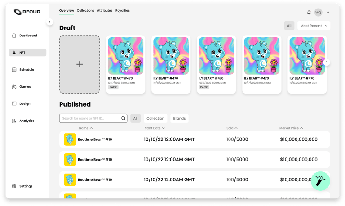Open the Games controller icon

coord(14,87)
